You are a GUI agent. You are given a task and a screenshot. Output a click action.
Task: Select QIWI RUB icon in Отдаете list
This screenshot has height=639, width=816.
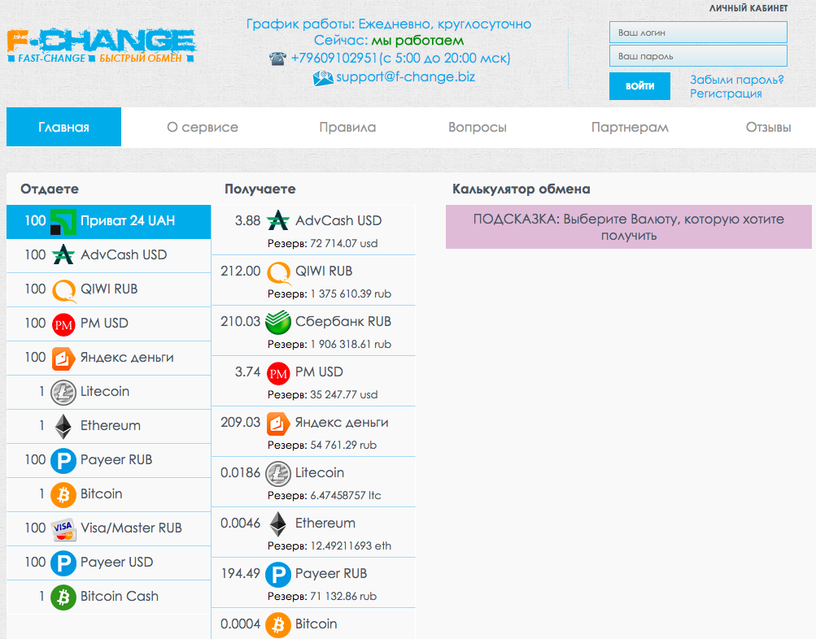point(64,290)
